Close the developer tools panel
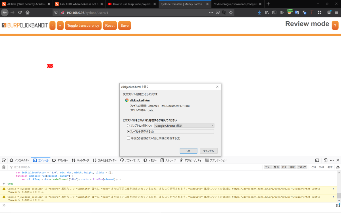The image size is (341, 213). tap(338, 160)
